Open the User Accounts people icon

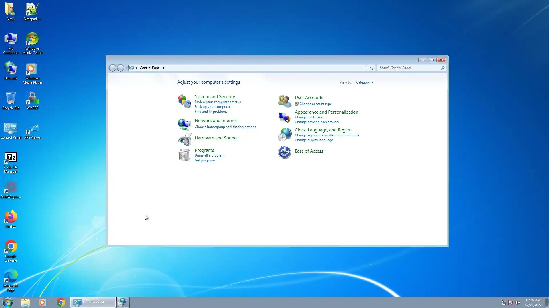point(285,101)
